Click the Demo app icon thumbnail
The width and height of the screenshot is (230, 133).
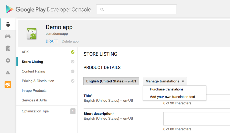point(32,33)
